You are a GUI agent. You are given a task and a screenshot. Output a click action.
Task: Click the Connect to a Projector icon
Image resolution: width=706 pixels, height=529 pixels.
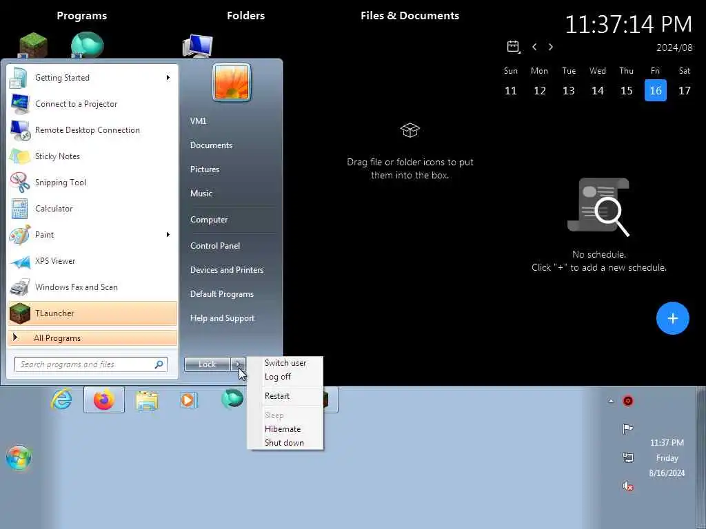[20, 104]
